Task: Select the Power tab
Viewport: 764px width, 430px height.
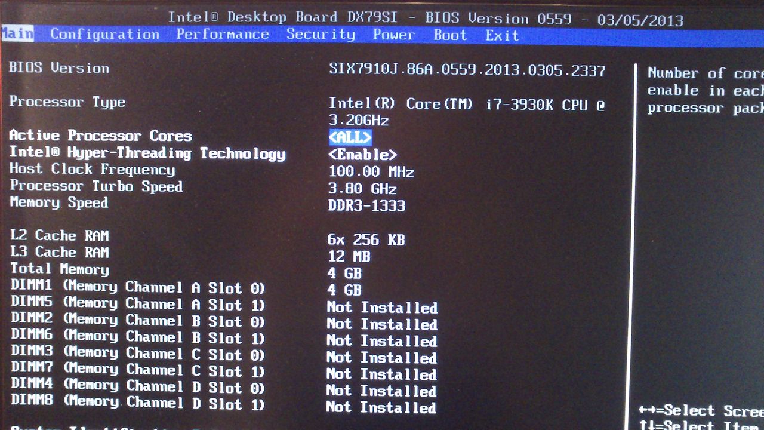Action: [x=394, y=35]
